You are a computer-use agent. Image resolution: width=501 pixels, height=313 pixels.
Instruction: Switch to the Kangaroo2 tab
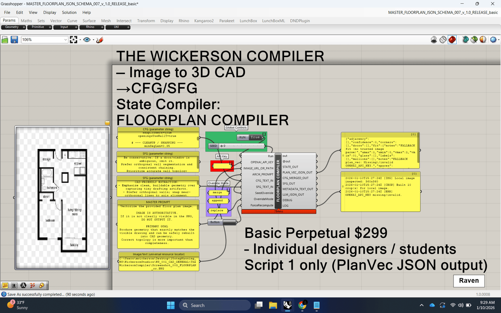204,21
